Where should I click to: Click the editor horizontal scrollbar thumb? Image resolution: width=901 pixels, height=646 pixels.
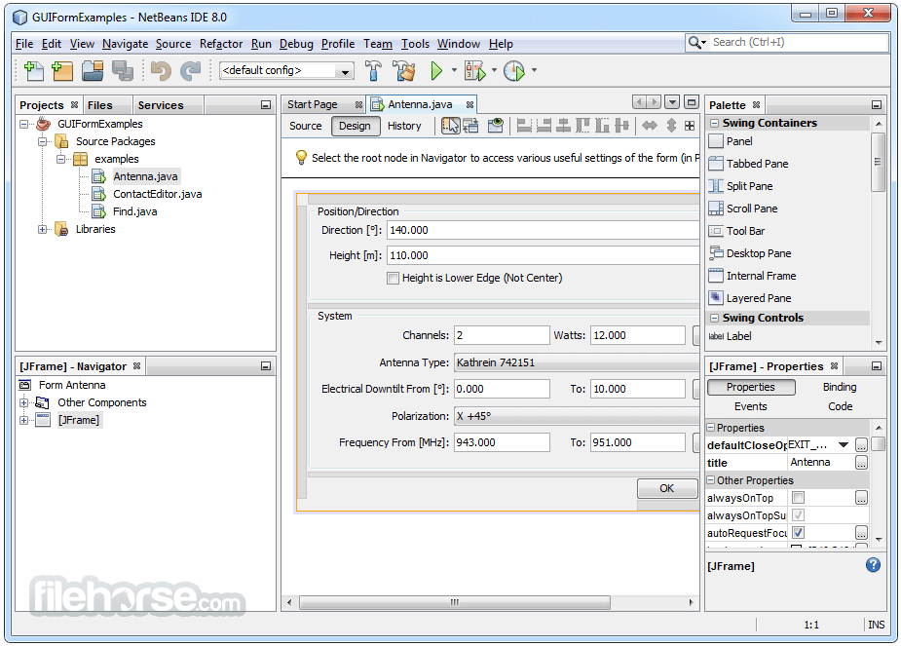(x=455, y=602)
